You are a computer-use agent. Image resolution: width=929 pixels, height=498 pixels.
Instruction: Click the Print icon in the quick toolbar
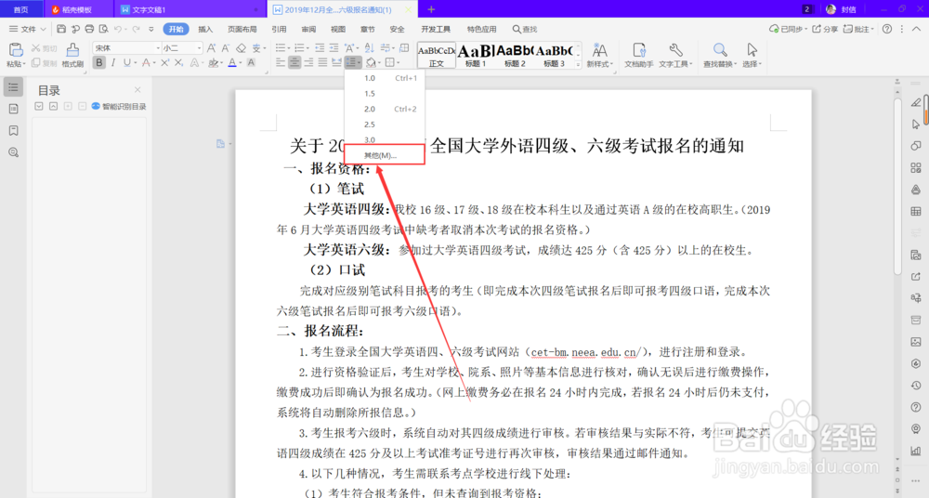(x=89, y=29)
